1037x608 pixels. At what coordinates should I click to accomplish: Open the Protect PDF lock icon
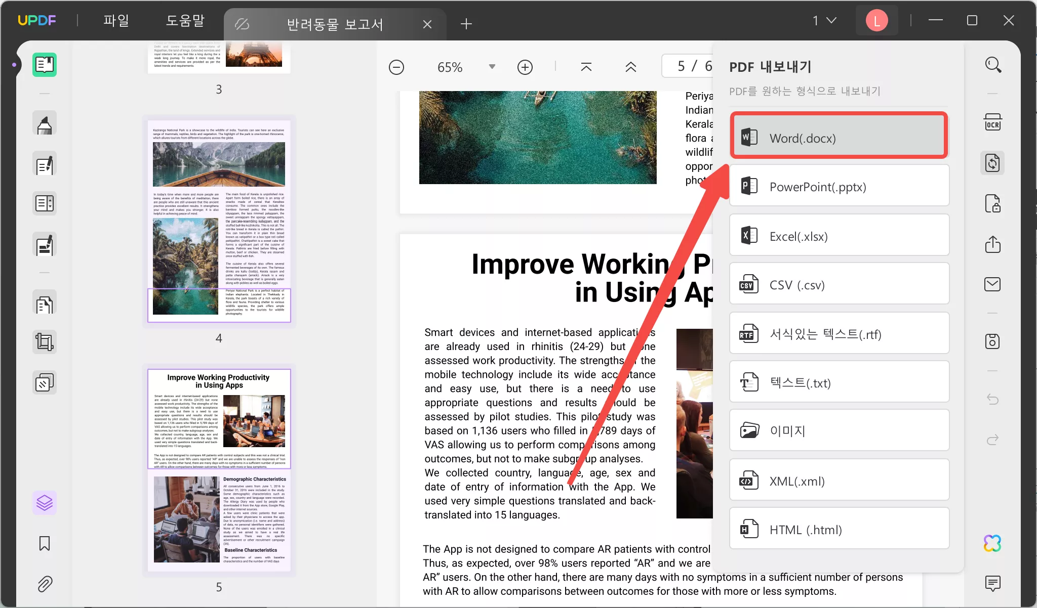[992, 203]
